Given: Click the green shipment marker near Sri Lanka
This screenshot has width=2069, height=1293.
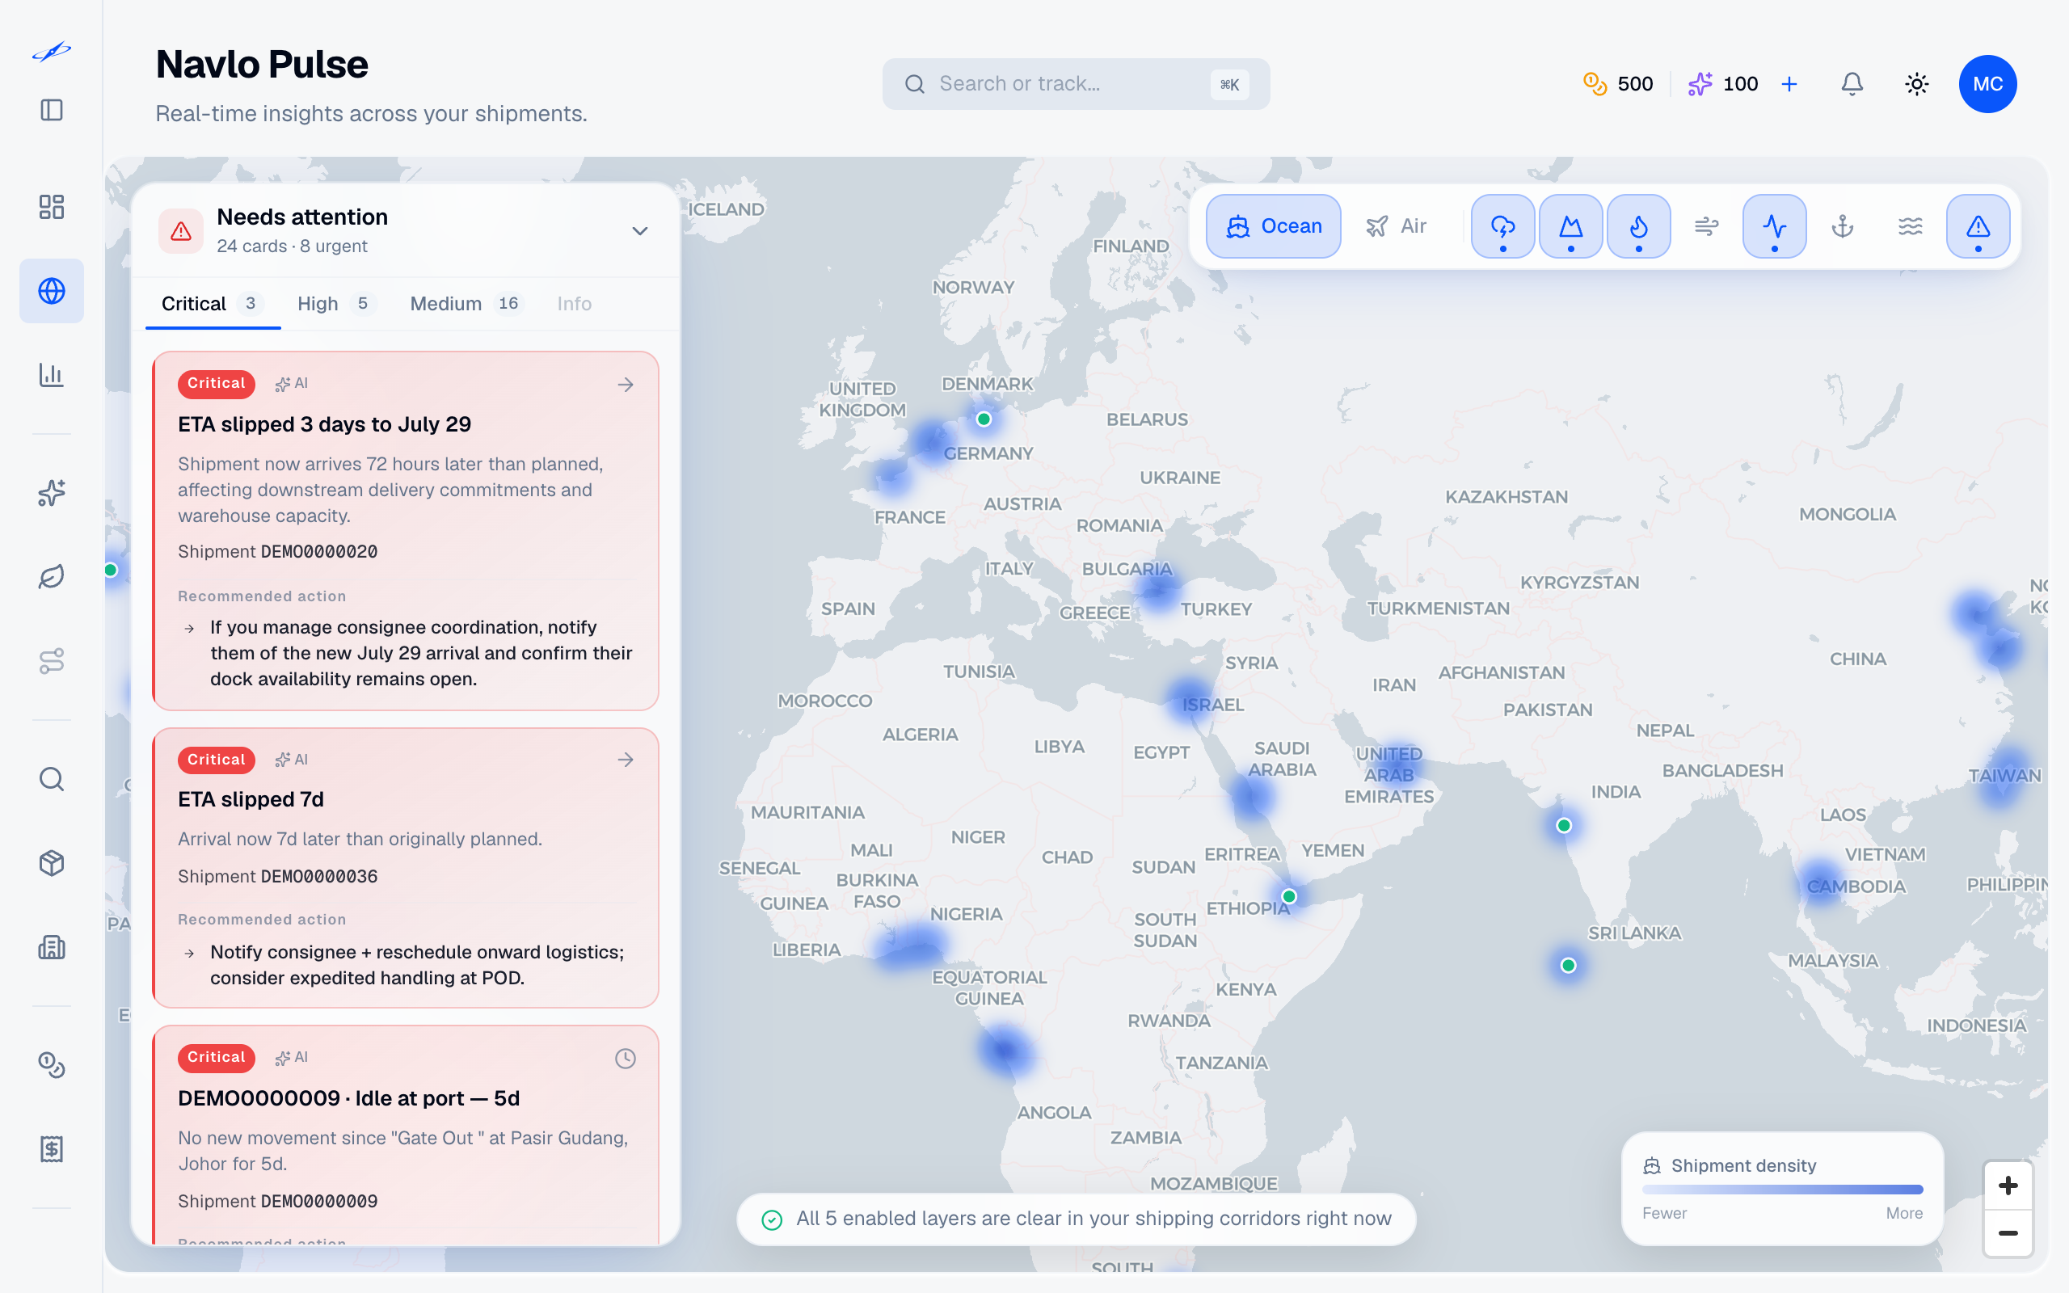Looking at the screenshot, I should [x=1568, y=966].
